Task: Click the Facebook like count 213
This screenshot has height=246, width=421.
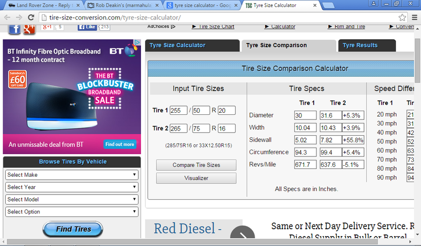Action: tap(105, 27)
